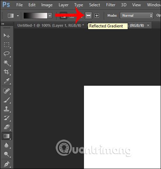
Task: Select the Brush tool
Action: click(x=7, y=100)
